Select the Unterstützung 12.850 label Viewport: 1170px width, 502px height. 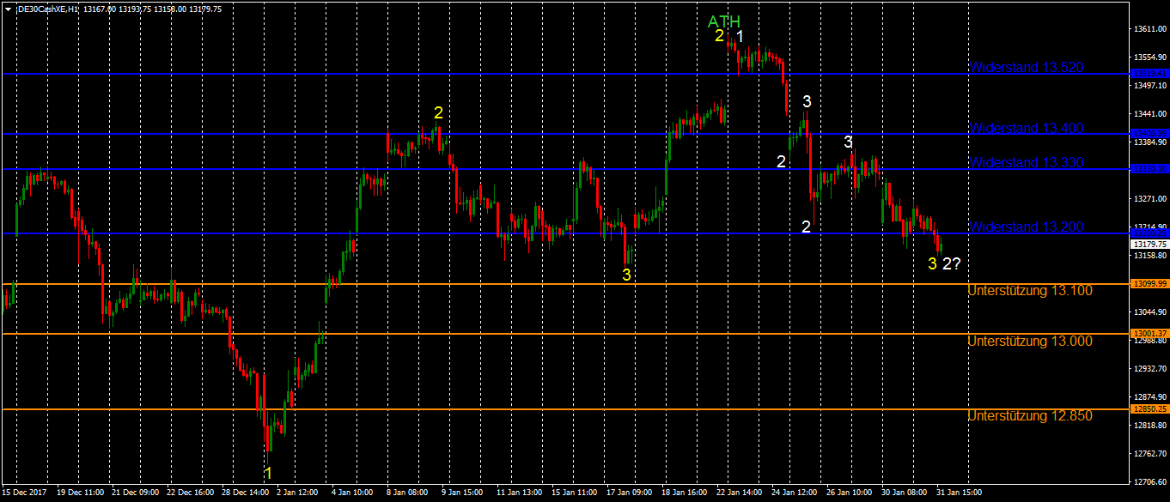click(x=1030, y=415)
